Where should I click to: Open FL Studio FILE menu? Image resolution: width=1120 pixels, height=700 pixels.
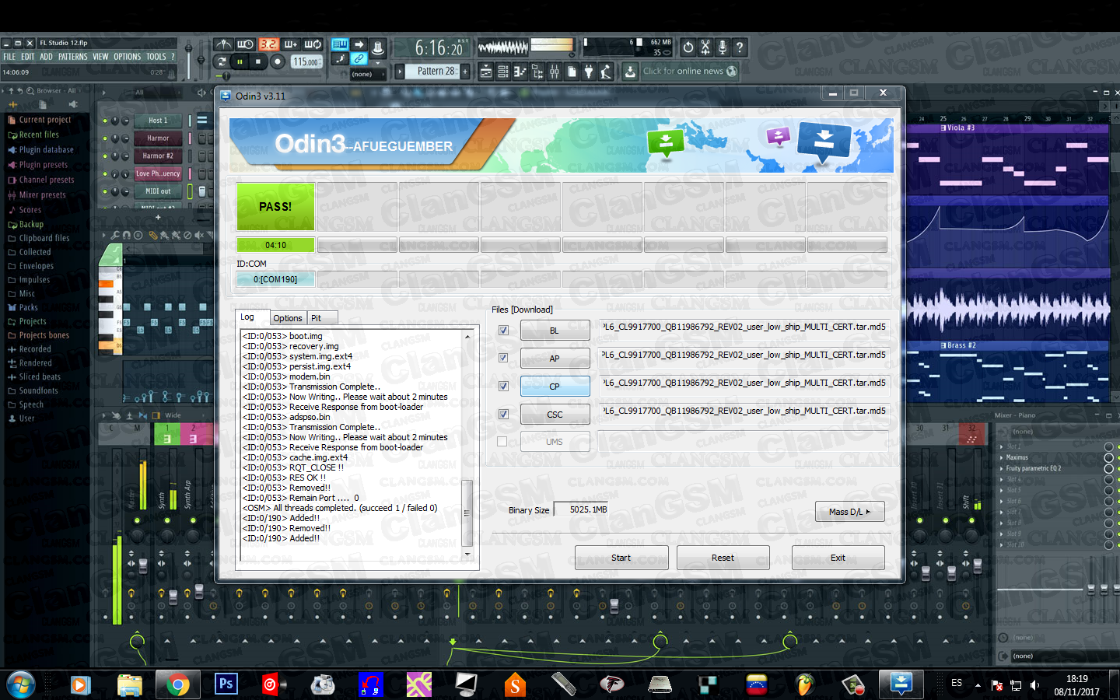[x=9, y=57]
